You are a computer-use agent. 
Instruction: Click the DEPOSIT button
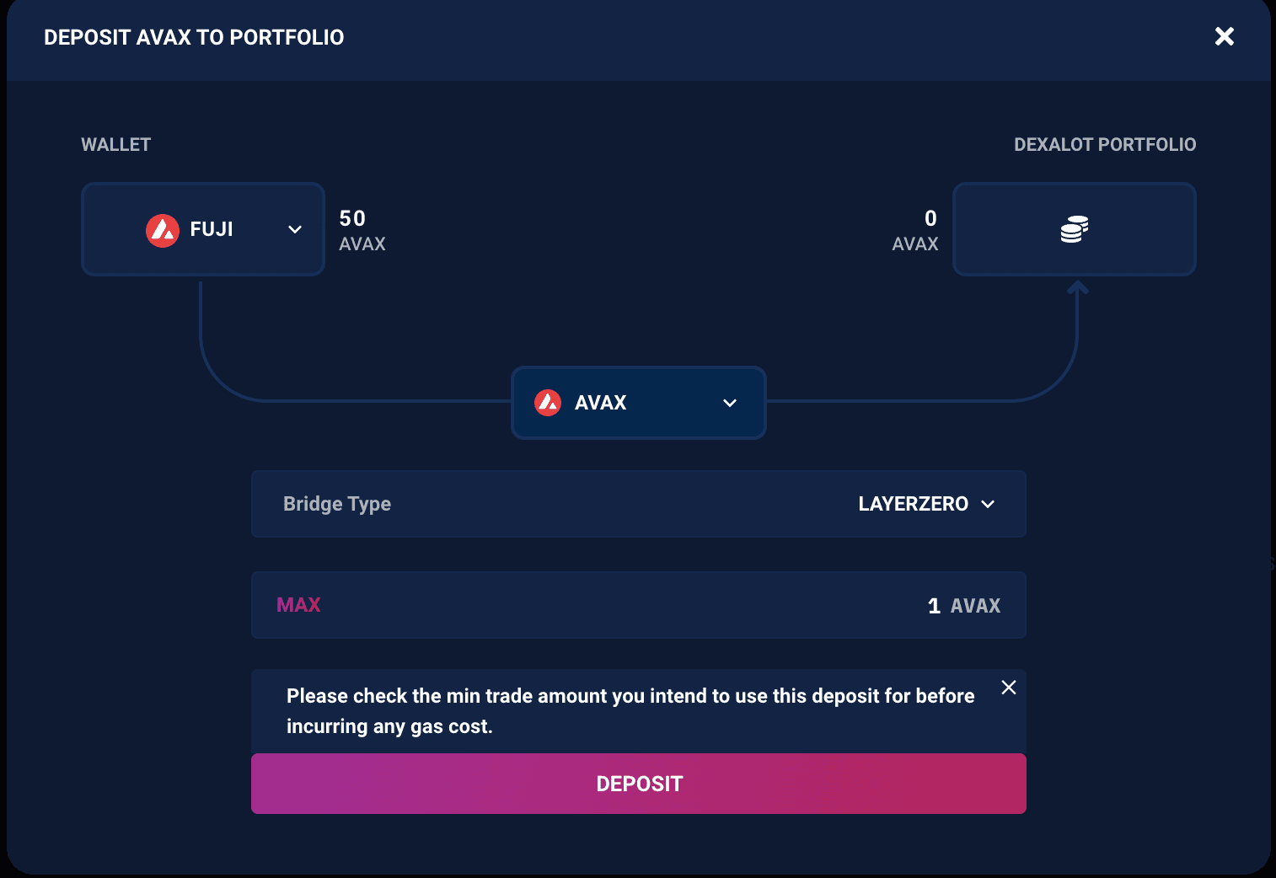click(639, 784)
